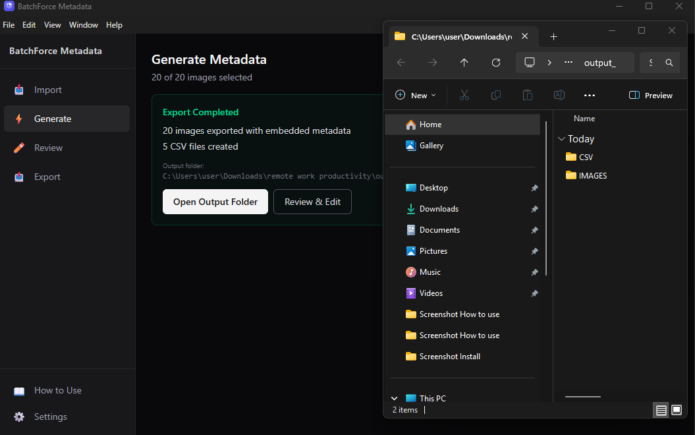
Task: Open the New item dropdown
Action: pos(416,95)
